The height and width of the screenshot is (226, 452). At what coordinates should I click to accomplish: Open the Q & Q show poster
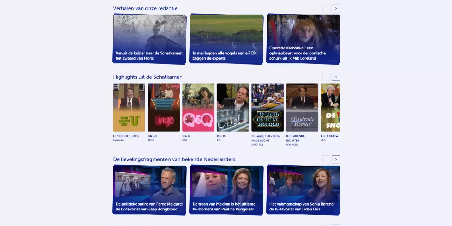[x=198, y=107]
